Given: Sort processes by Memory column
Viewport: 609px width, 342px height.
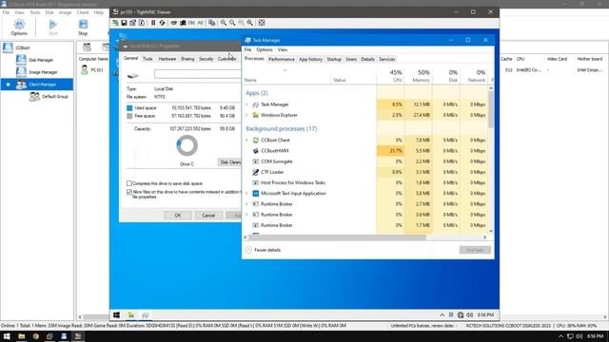Looking at the screenshot, I should (x=419, y=76).
